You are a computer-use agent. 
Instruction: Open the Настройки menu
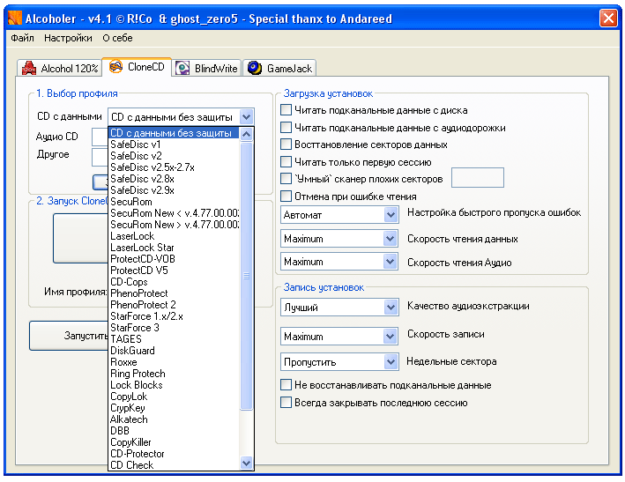[68, 38]
